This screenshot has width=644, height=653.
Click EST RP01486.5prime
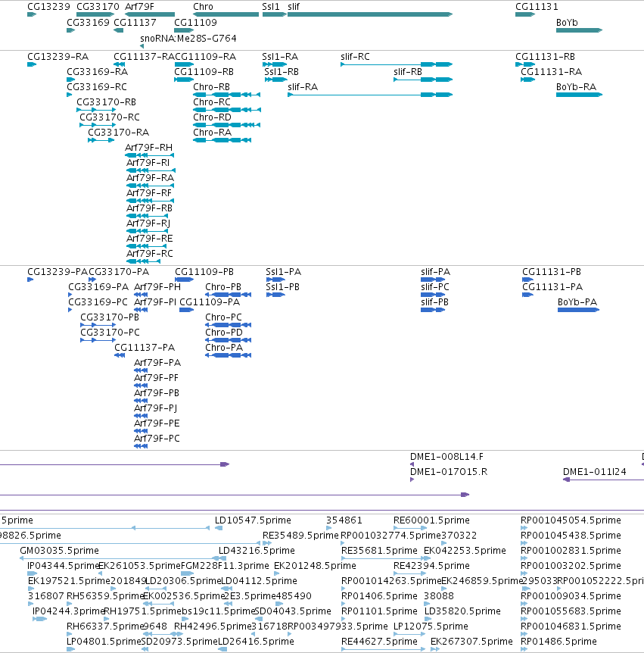524,649
